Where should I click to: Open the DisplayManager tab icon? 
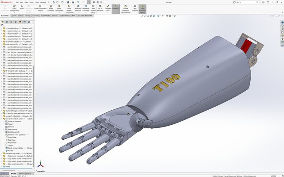click(x=20, y=22)
